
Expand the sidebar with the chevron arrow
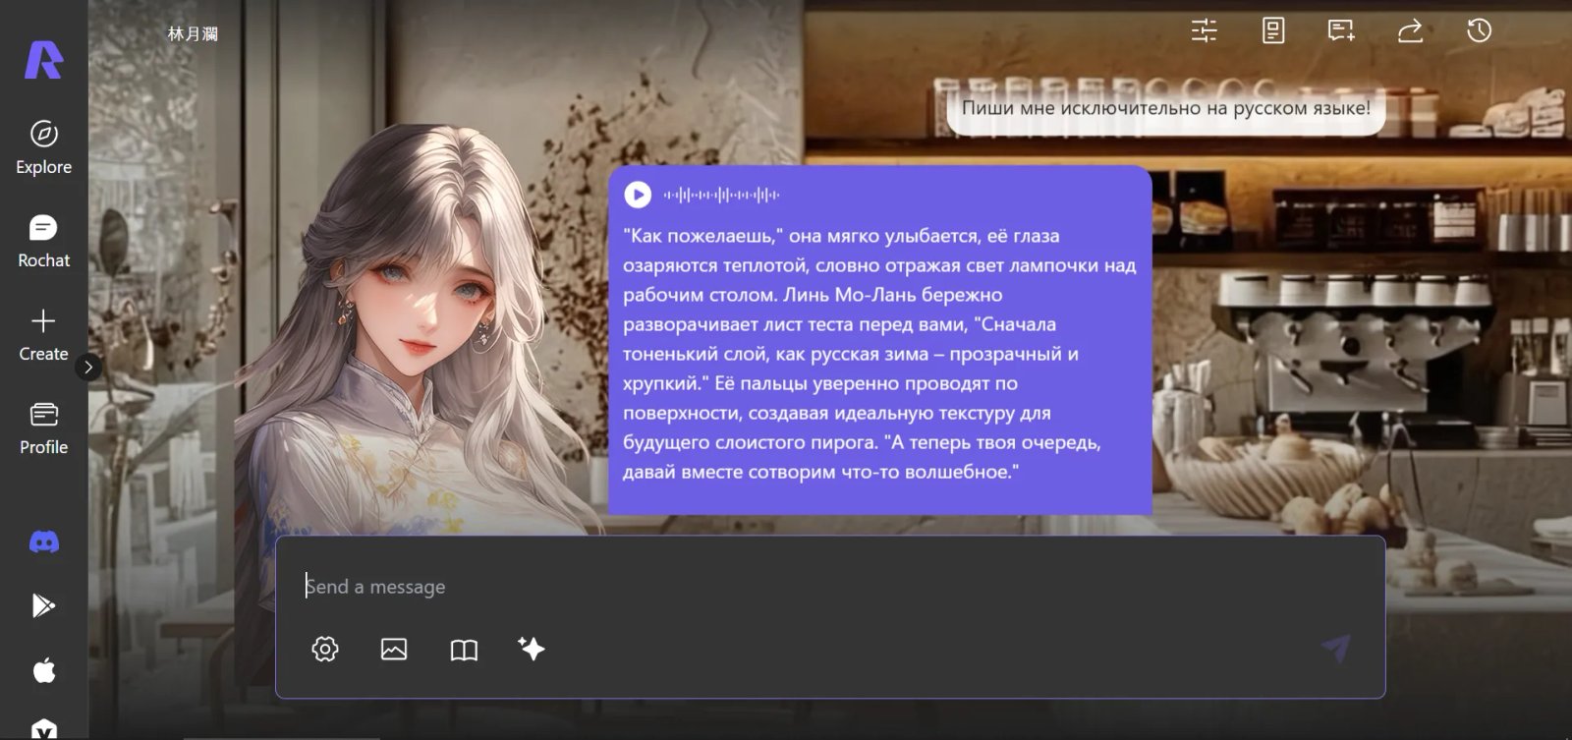pyautogui.click(x=88, y=368)
